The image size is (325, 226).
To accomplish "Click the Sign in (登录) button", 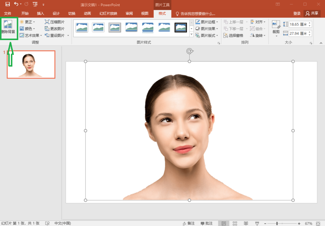I will tap(297, 14).
